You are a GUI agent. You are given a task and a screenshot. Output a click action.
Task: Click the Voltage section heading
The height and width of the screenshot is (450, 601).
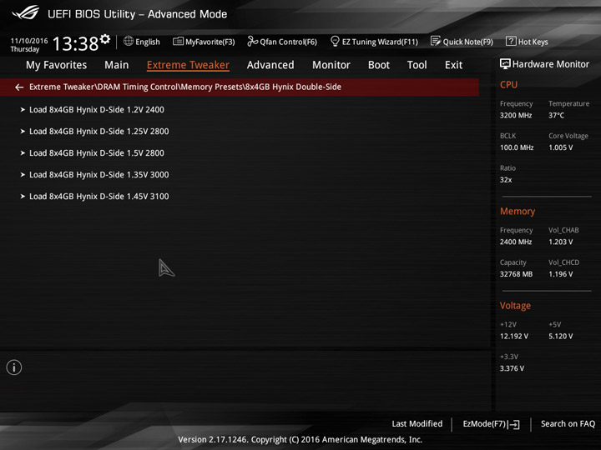(515, 306)
